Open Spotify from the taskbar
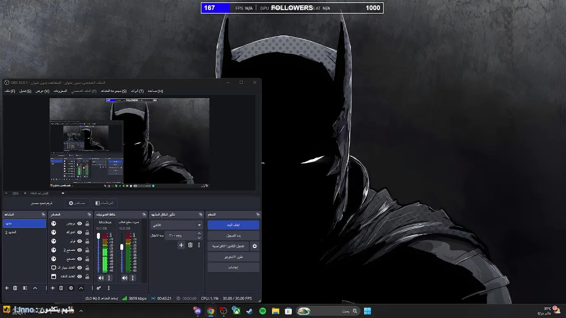 tap(263, 311)
